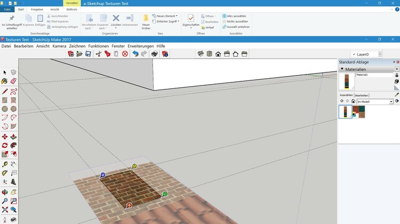Switch to the Bearbeiten materials tab
The width and height of the screenshot is (400, 224).
(362, 95)
